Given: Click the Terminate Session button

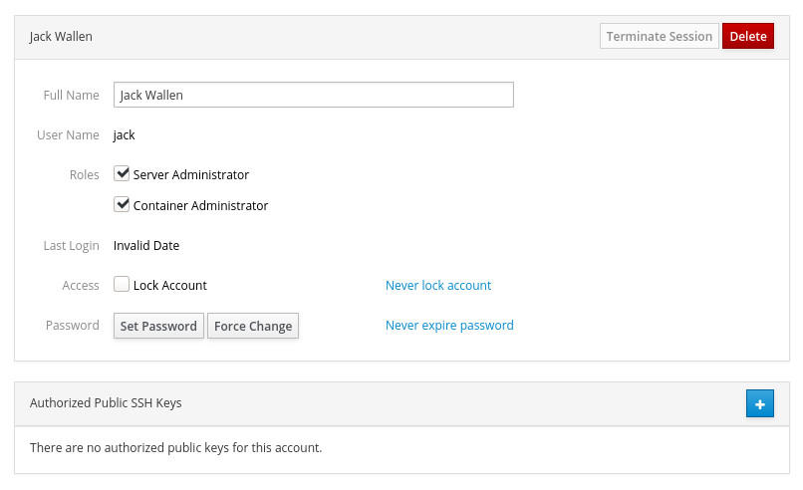Looking at the screenshot, I should click(x=660, y=37).
